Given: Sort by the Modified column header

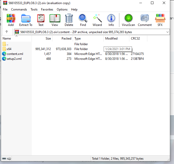Looking at the screenshot, I should (117, 38).
